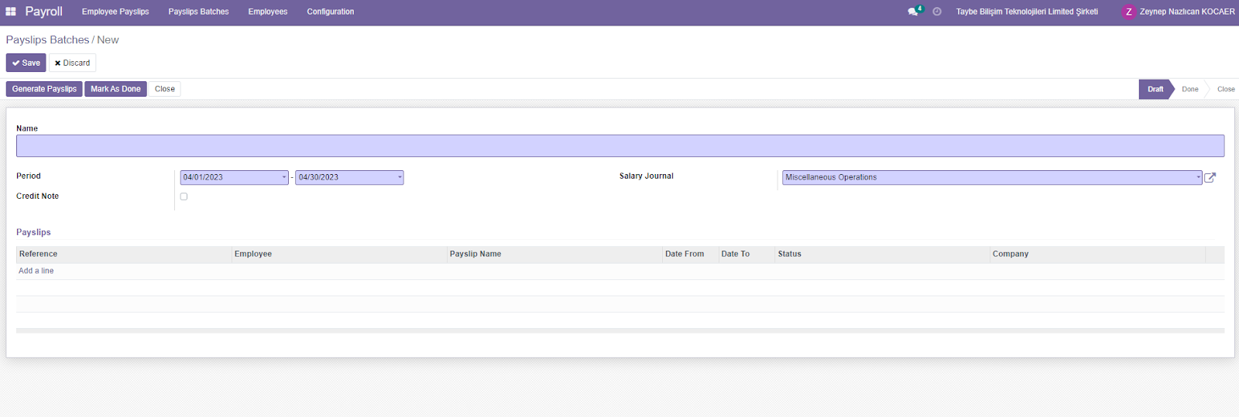
Task: Sort by Status column header
Action: 882,254
